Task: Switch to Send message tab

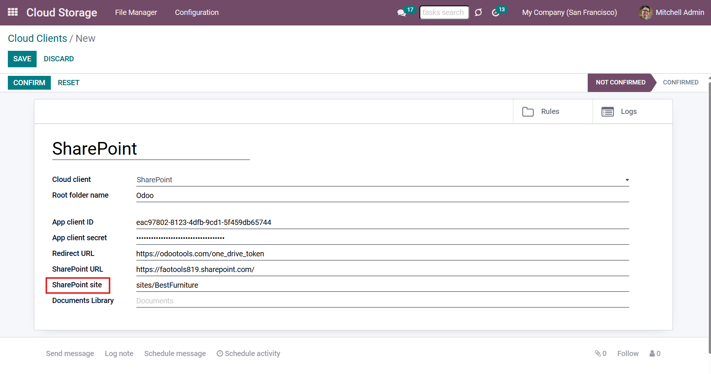Action: tap(70, 353)
